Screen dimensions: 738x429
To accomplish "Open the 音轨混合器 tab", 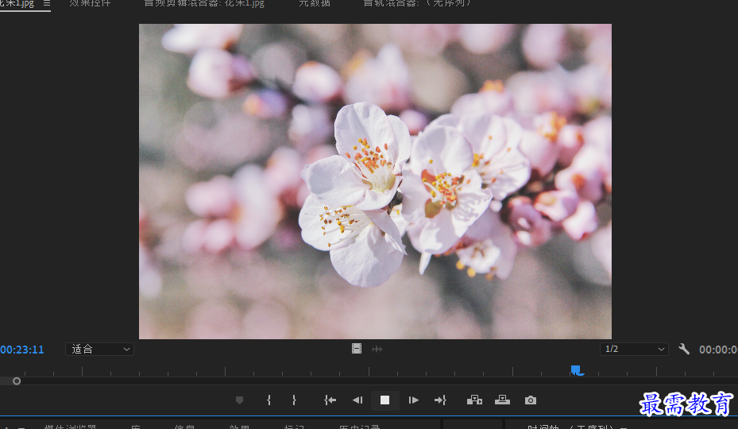I will (417, 3).
